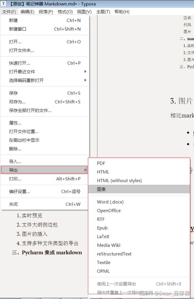194x299 pixels.
Task: Select 快速打开... menu entry
Action: click(45, 63)
